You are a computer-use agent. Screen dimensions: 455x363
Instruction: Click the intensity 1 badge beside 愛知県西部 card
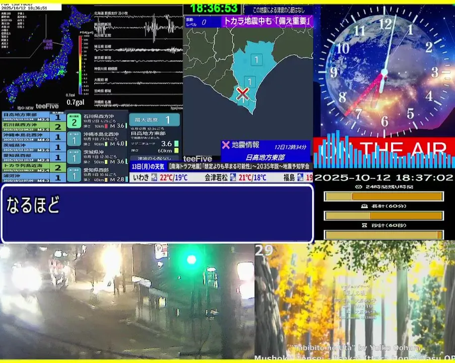pos(74,174)
